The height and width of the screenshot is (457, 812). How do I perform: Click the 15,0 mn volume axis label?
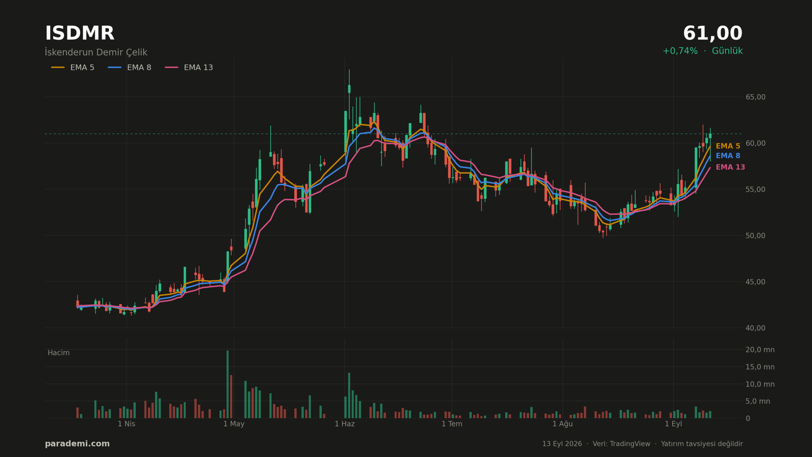point(760,367)
